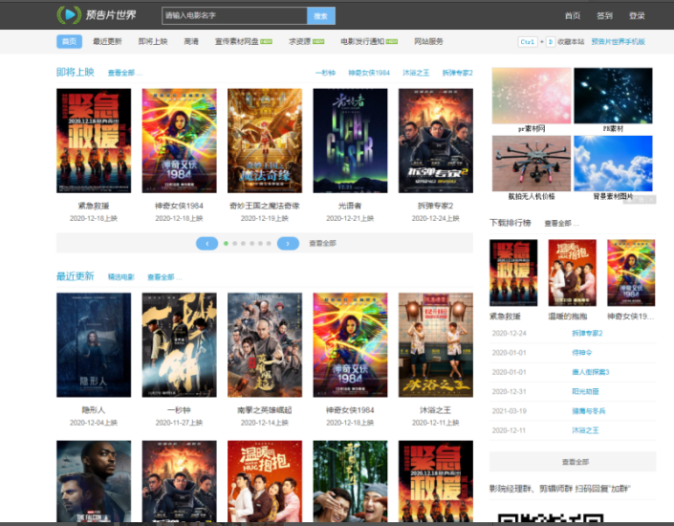Open the 即将上映 navigation tab
Screen dimensions: 674x526
(153, 41)
